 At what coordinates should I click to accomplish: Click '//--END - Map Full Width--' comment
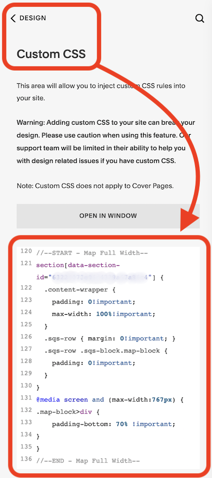coord(88,460)
